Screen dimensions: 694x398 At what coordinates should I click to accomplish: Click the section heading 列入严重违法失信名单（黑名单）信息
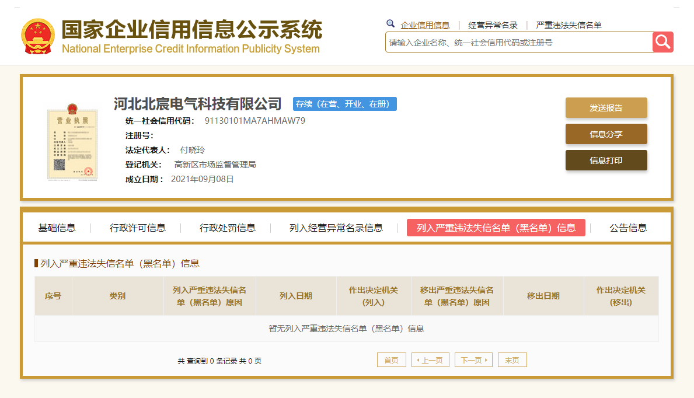120,263
